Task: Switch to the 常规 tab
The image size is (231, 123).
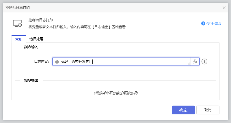Action: [19, 39]
